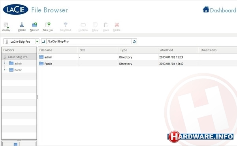The height and width of the screenshot is (146, 237).
Task: Click Directory type of Public row
Action: [126, 64]
